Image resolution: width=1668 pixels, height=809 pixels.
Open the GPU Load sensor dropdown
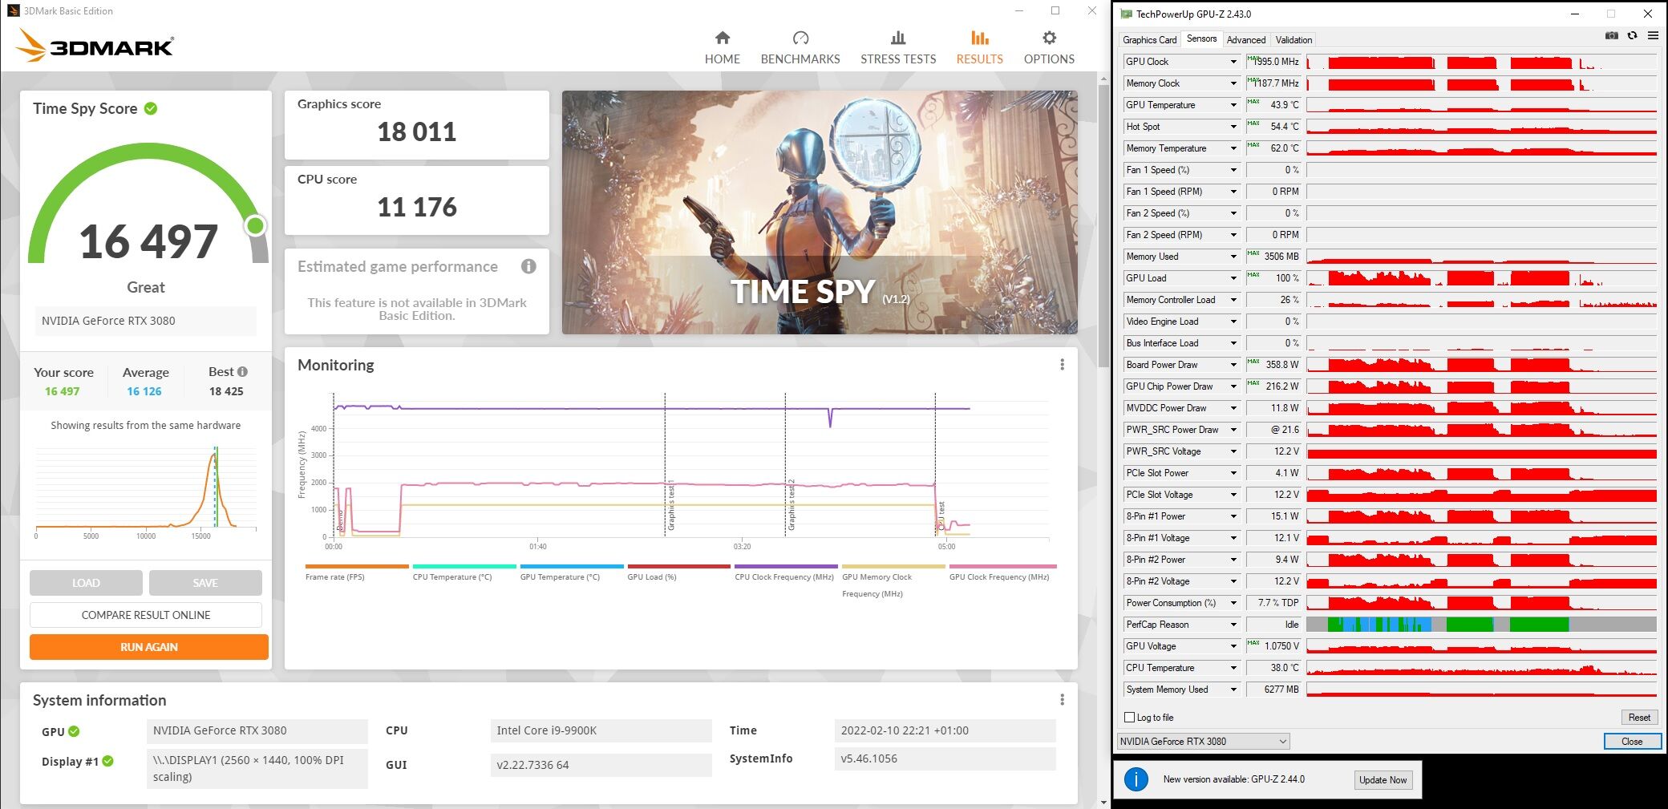tap(1233, 278)
